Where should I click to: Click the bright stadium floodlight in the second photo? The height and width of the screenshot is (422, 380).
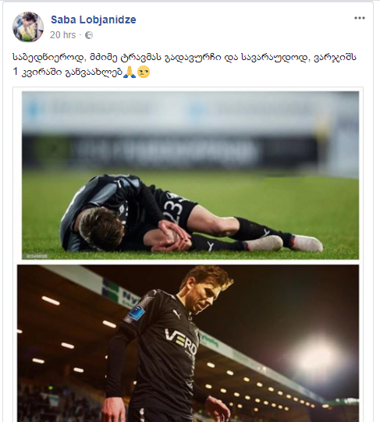(x=317, y=356)
